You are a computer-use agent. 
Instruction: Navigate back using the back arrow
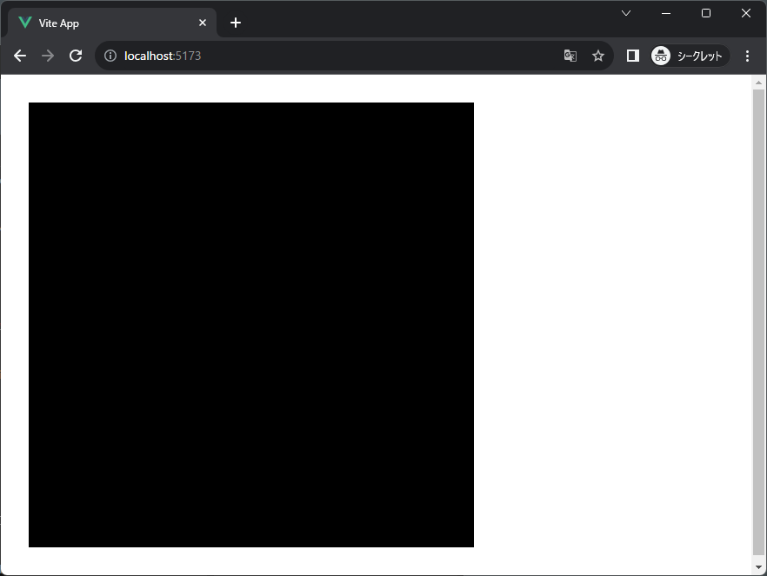click(19, 55)
